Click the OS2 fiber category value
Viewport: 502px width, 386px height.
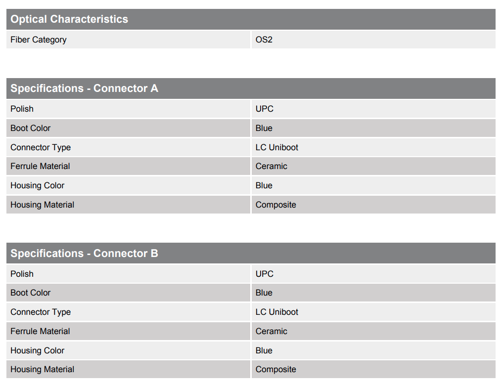pyautogui.click(x=264, y=40)
